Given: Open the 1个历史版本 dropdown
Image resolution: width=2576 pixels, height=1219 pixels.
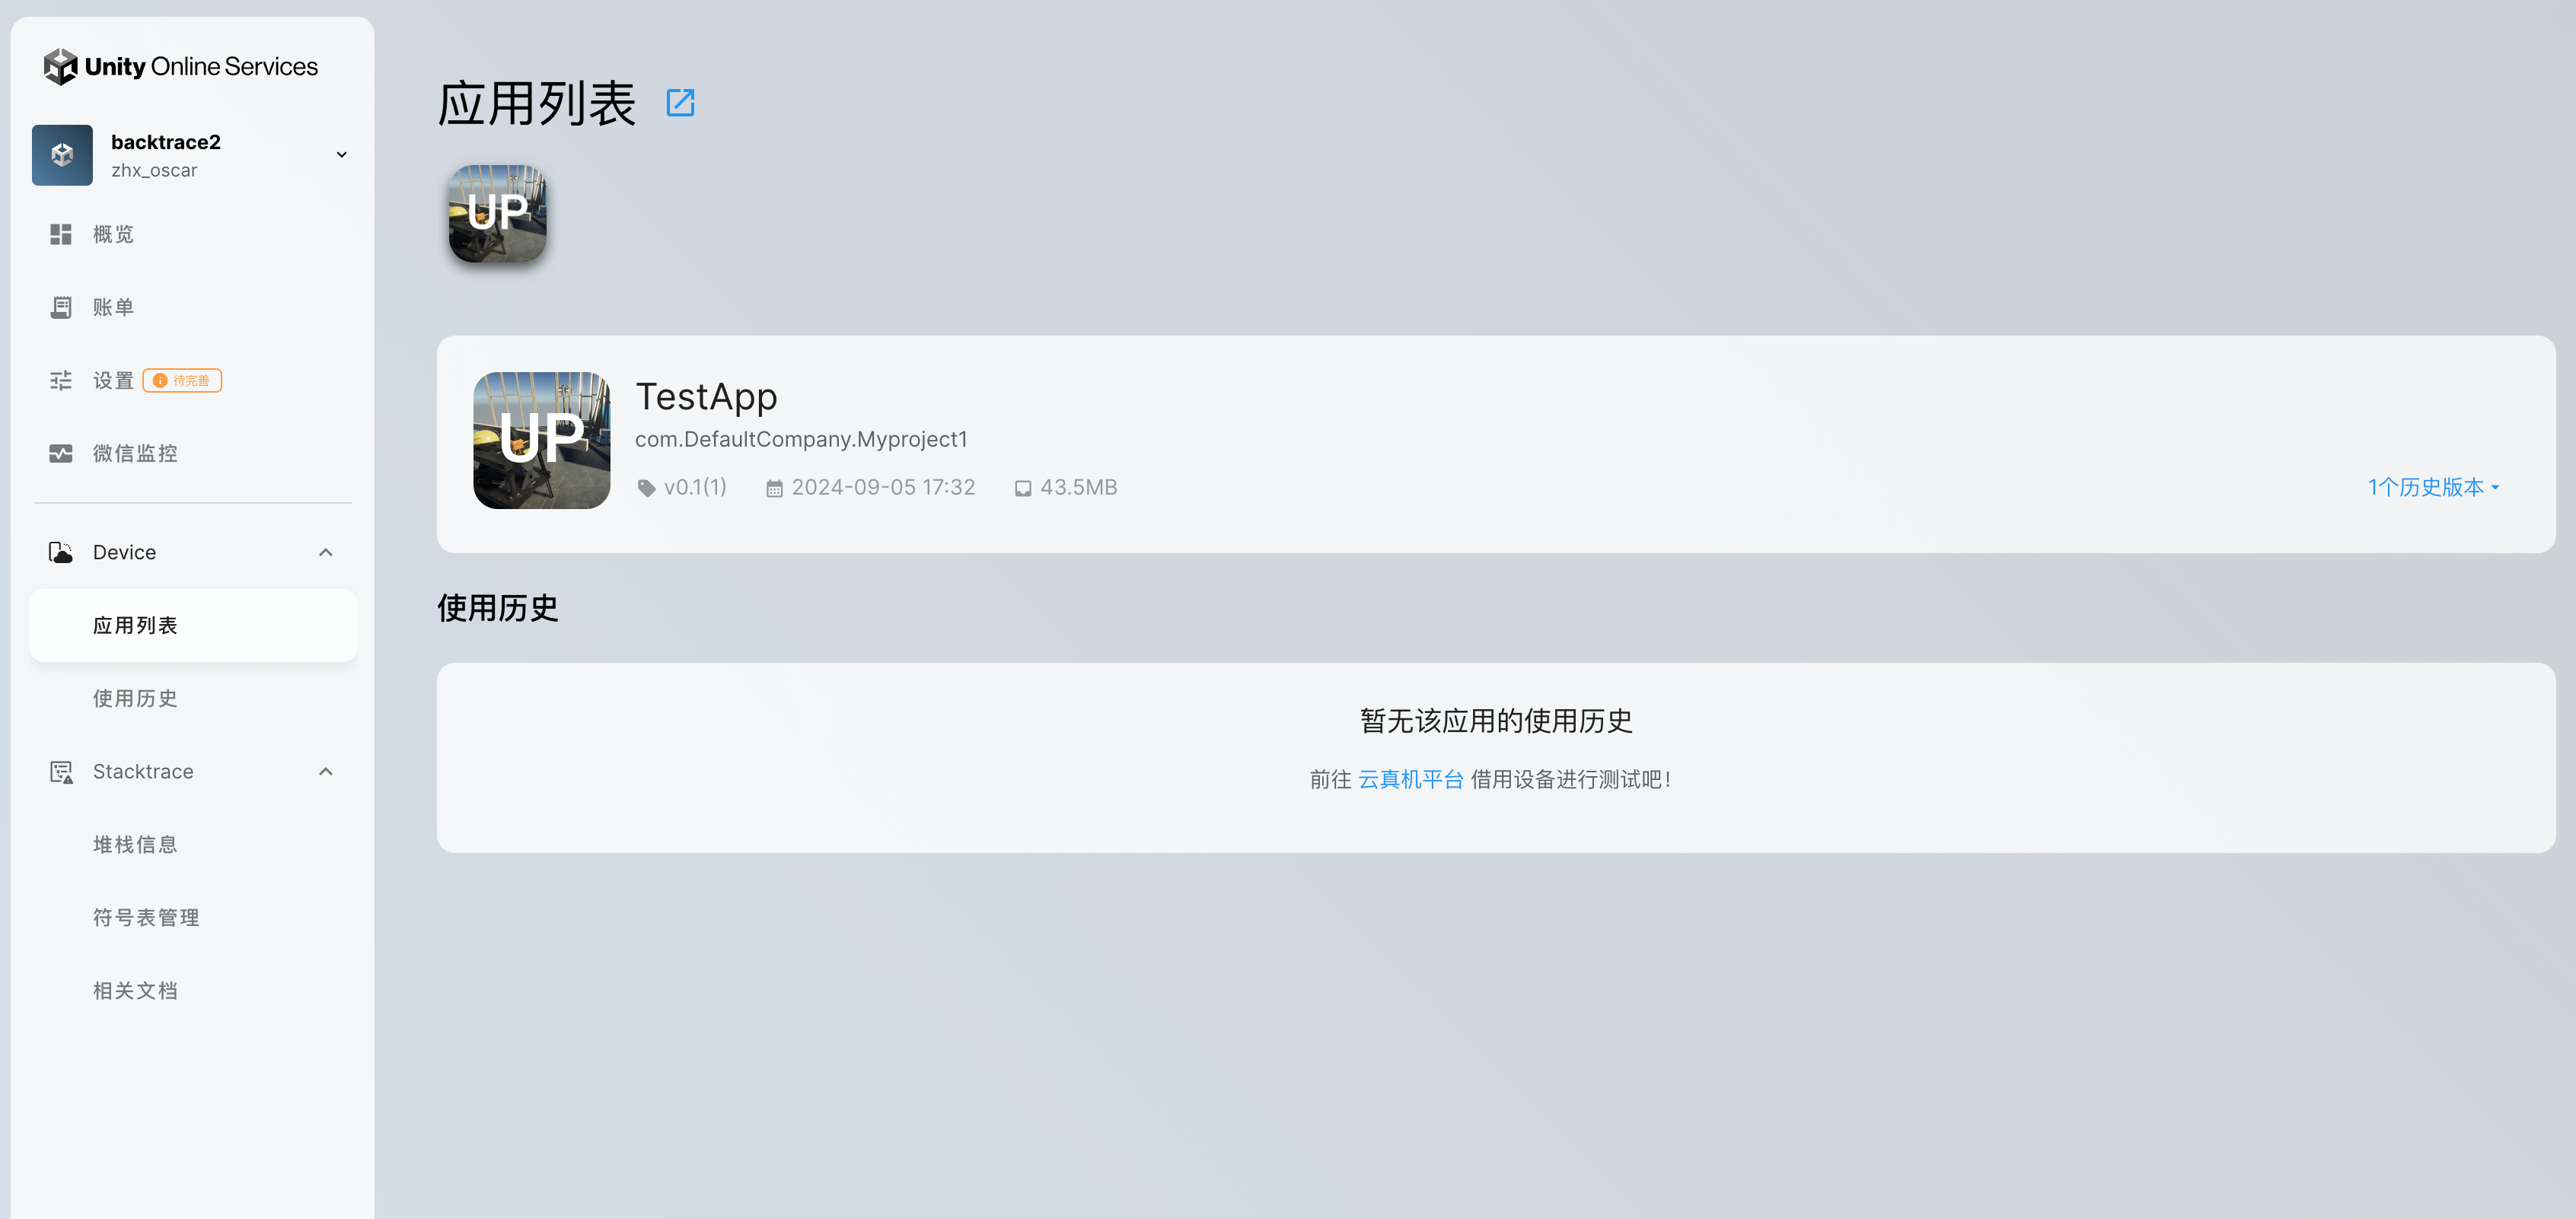Looking at the screenshot, I should tap(2432, 487).
